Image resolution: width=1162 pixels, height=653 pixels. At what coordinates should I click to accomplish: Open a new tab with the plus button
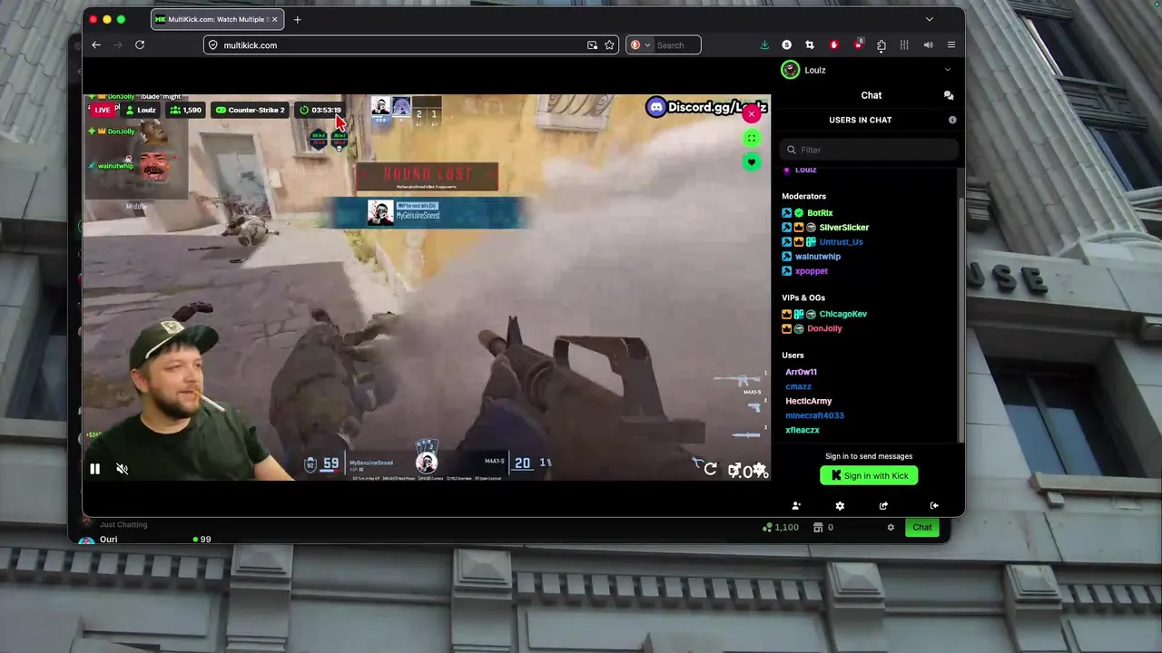[297, 19]
